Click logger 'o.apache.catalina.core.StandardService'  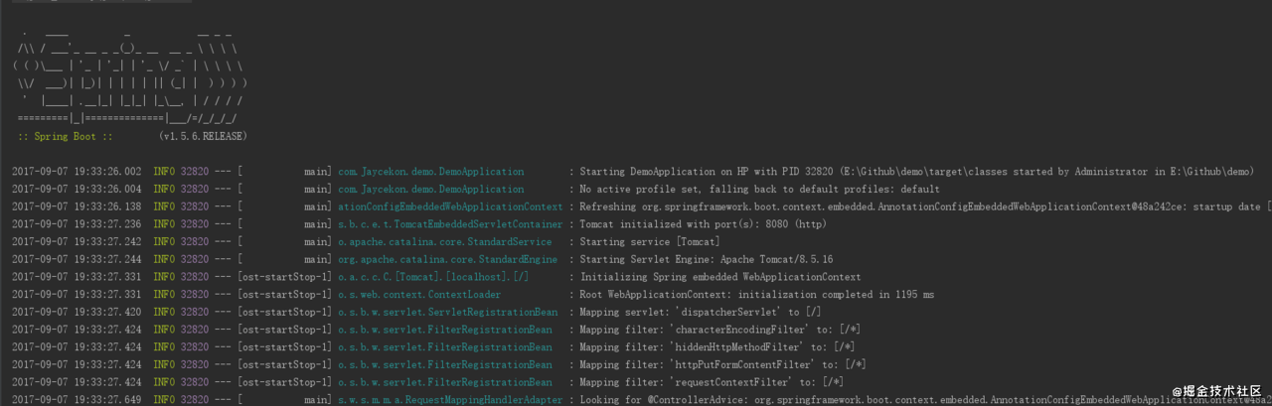tap(445, 242)
